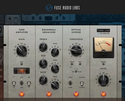Toggle the POWER lamp button
The width and height of the screenshot is (125, 101).
103,94
